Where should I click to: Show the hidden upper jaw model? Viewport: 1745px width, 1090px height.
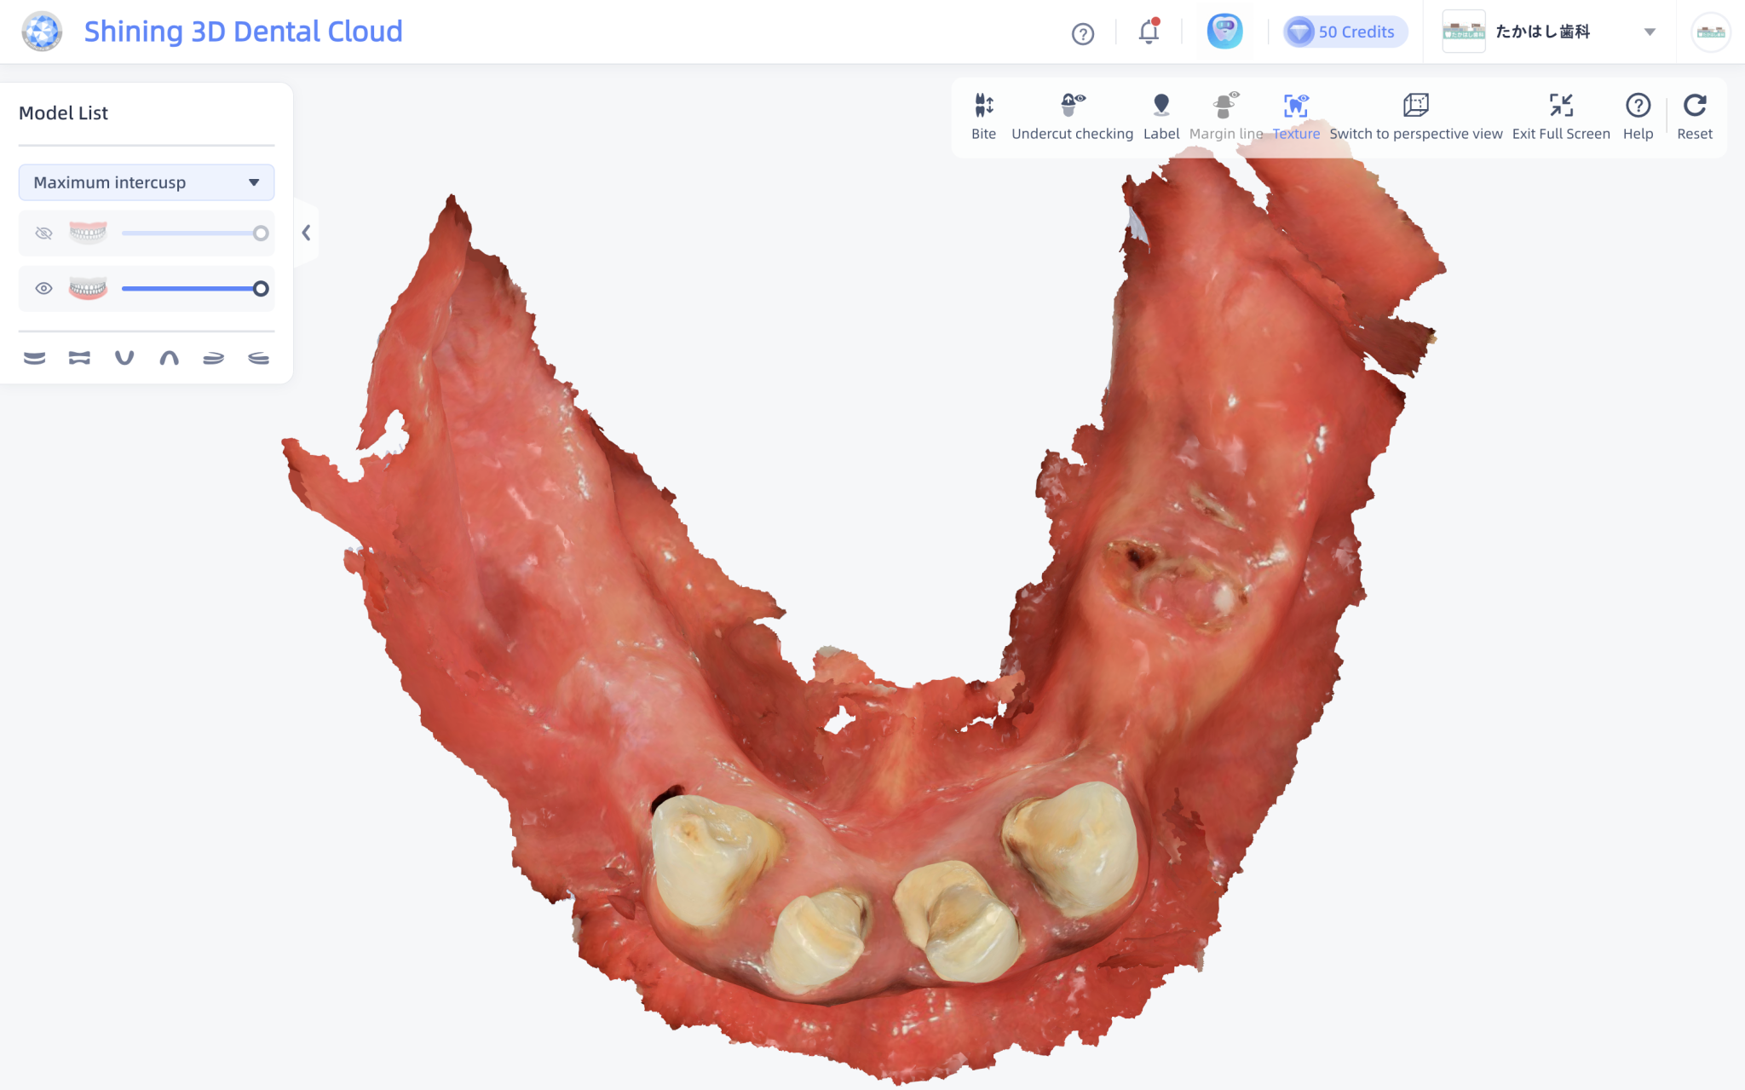coord(43,234)
